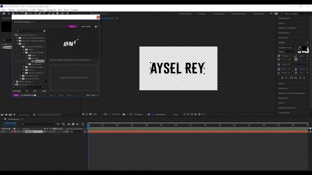
Task: Select the Hand tool
Action: click(x=13, y=14)
